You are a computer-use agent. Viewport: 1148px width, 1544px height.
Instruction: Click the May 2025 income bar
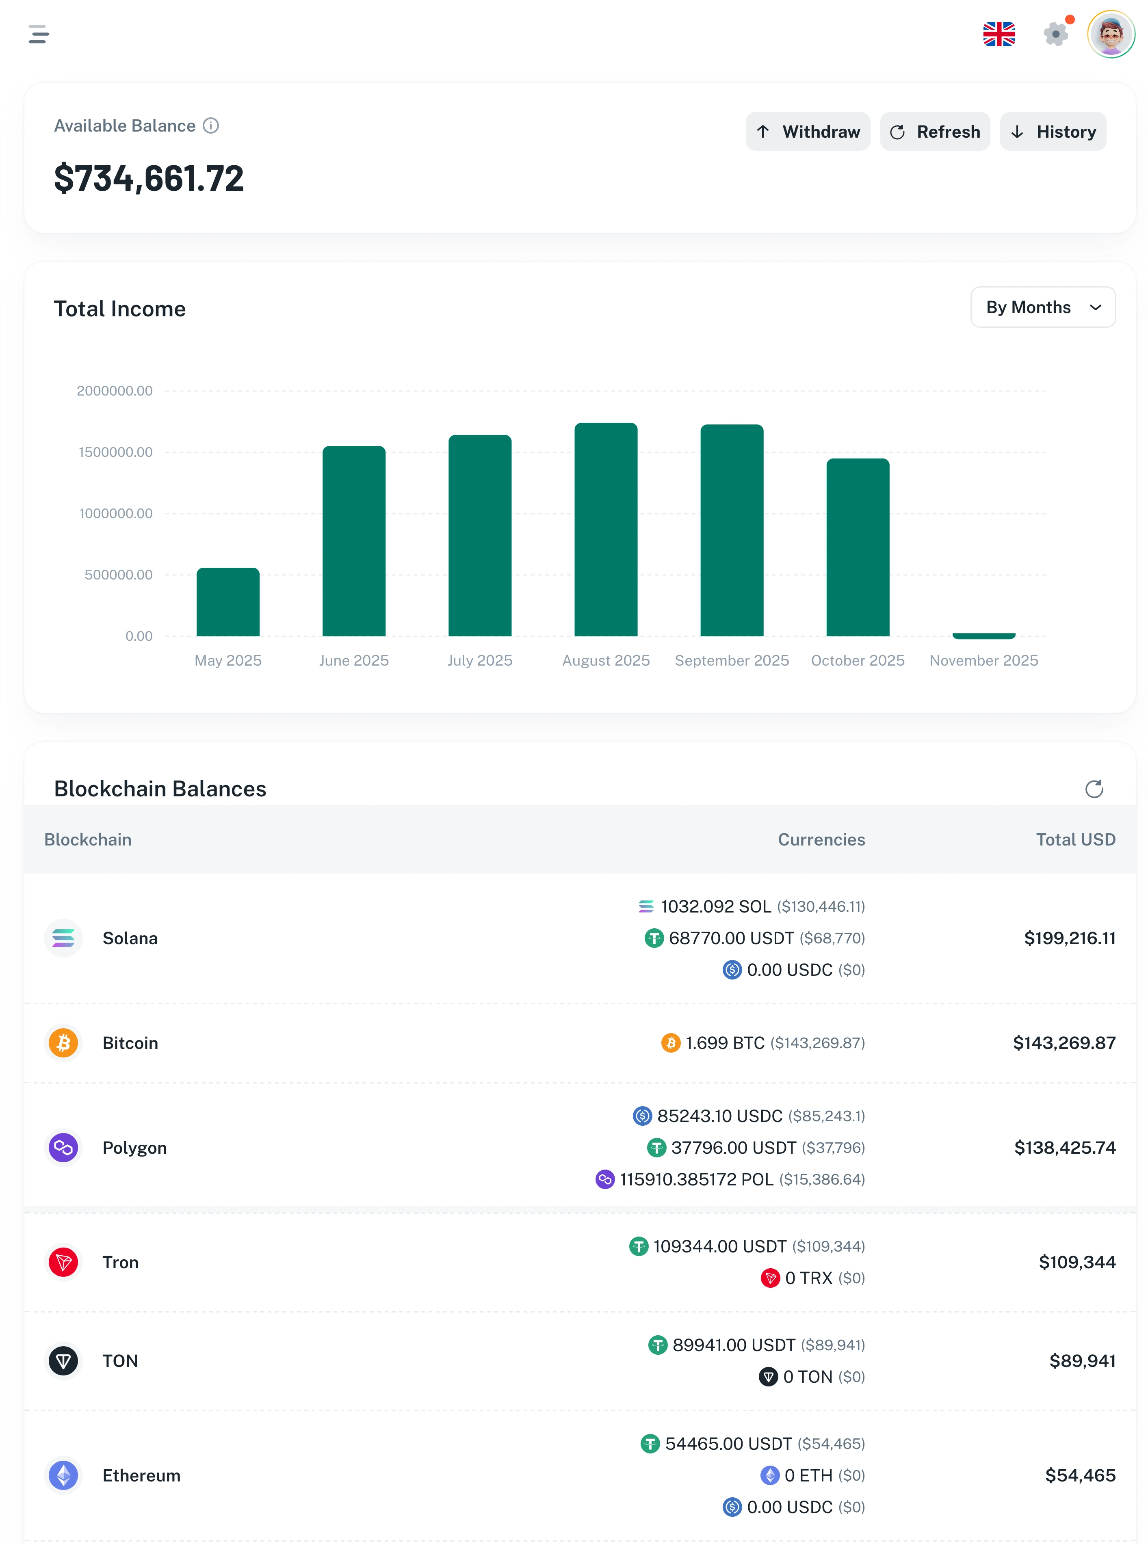coord(228,602)
